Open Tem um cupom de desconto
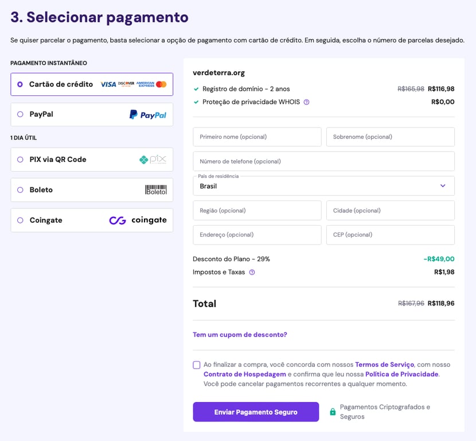The image size is (476, 441). [x=240, y=334]
